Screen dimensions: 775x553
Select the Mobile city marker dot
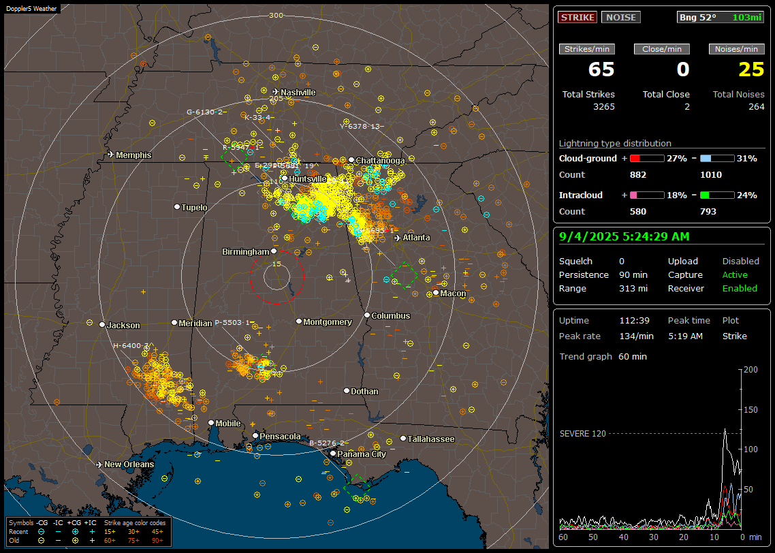[x=211, y=422]
